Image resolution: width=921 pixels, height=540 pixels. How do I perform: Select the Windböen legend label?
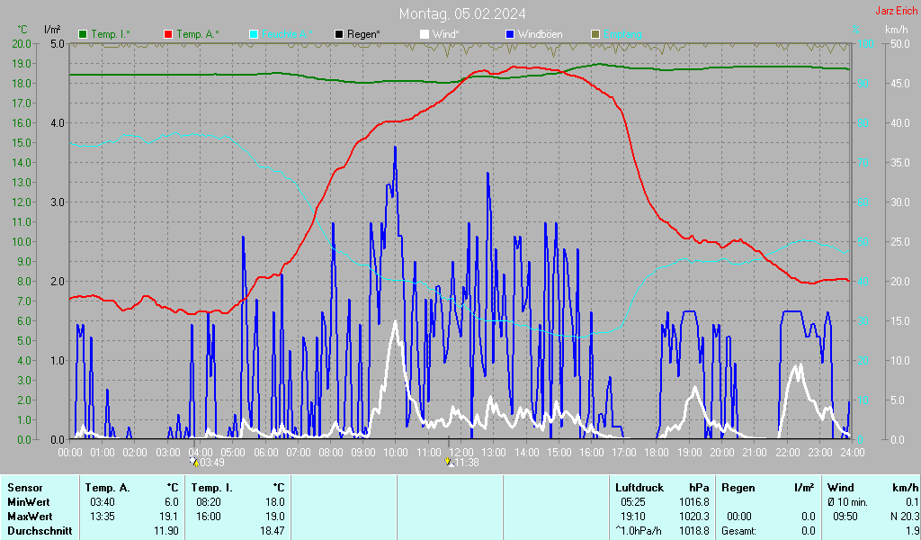(x=540, y=34)
